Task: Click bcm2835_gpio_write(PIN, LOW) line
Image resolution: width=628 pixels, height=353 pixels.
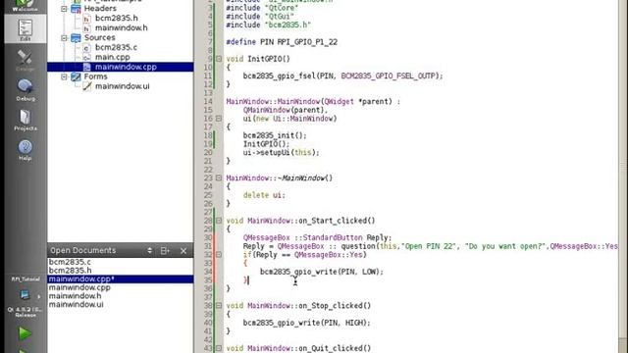Action: click(x=322, y=272)
